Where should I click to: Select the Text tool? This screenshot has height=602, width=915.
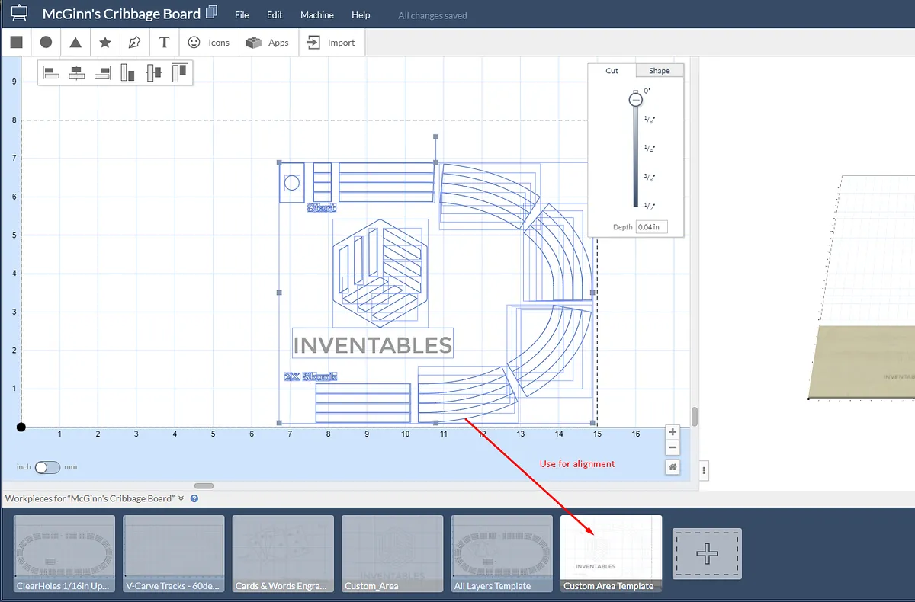[x=164, y=43]
